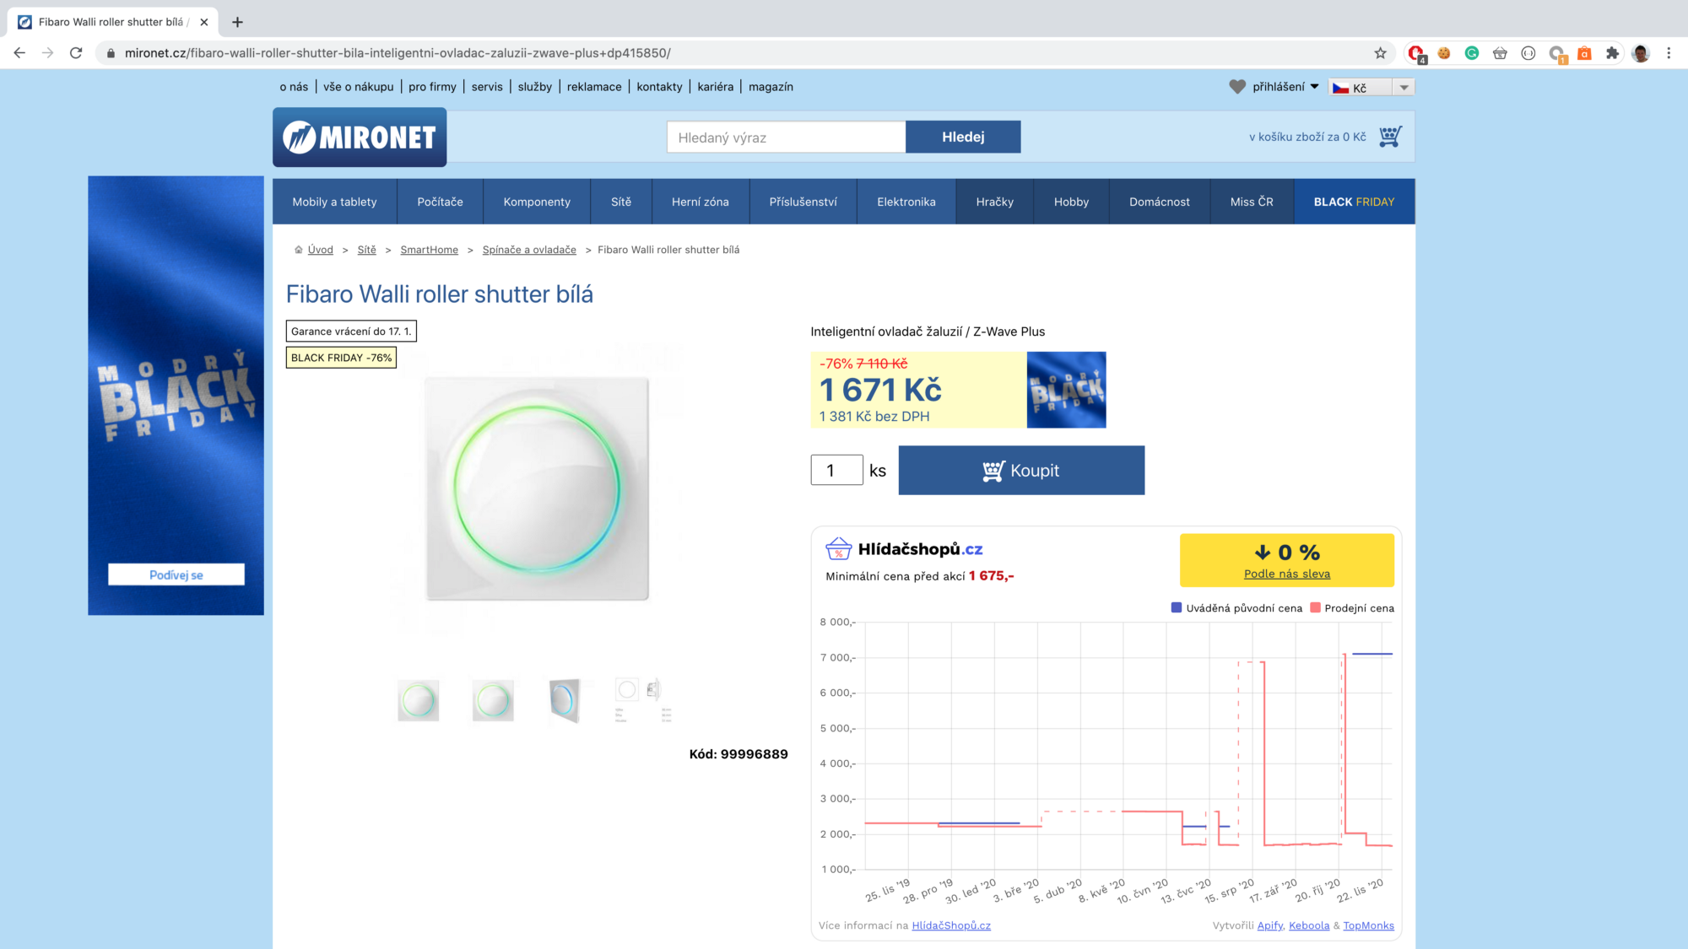Click the Czech flag currency icon
Image resolution: width=1688 pixels, height=949 pixels.
[x=1342, y=87]
